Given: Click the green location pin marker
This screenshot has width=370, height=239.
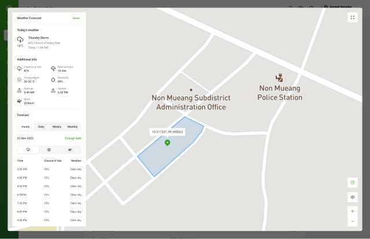Looking at the screenshot, I should pyautogui.click(x=167, y=143).
